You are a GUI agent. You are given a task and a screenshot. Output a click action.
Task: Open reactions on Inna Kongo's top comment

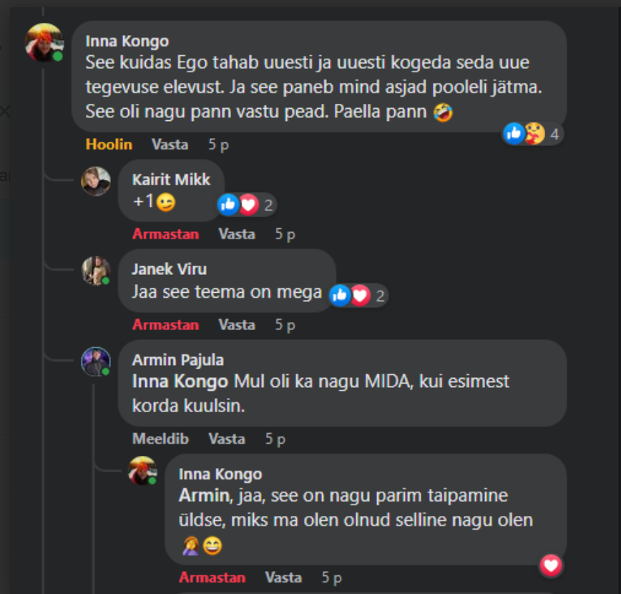click(x=533, y=133)
